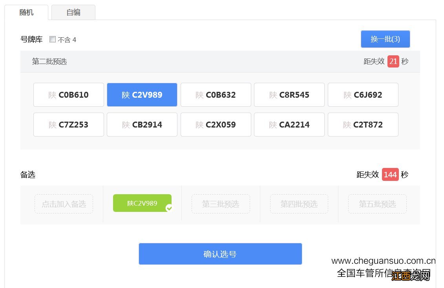Select plate 陕CA2214
Image resolution: width=444 pixels, height=288 pixels.
[289, 124]
